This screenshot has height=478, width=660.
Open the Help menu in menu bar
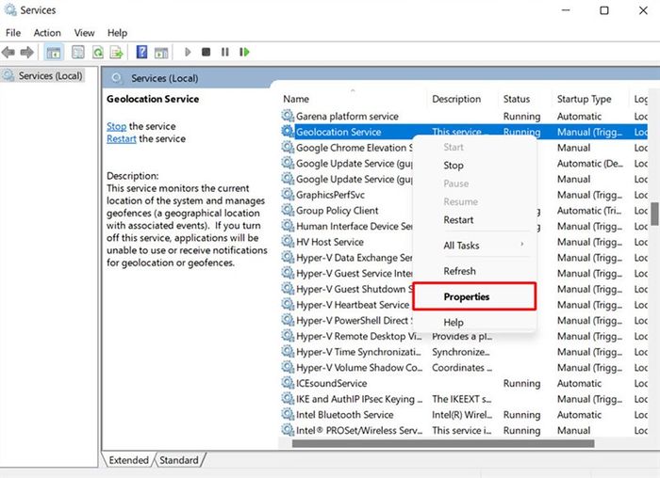pyautogui.click(x=117, y=33)
